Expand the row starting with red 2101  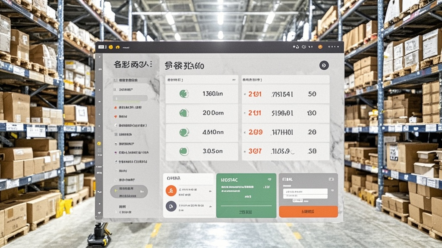tap(285, 94)
